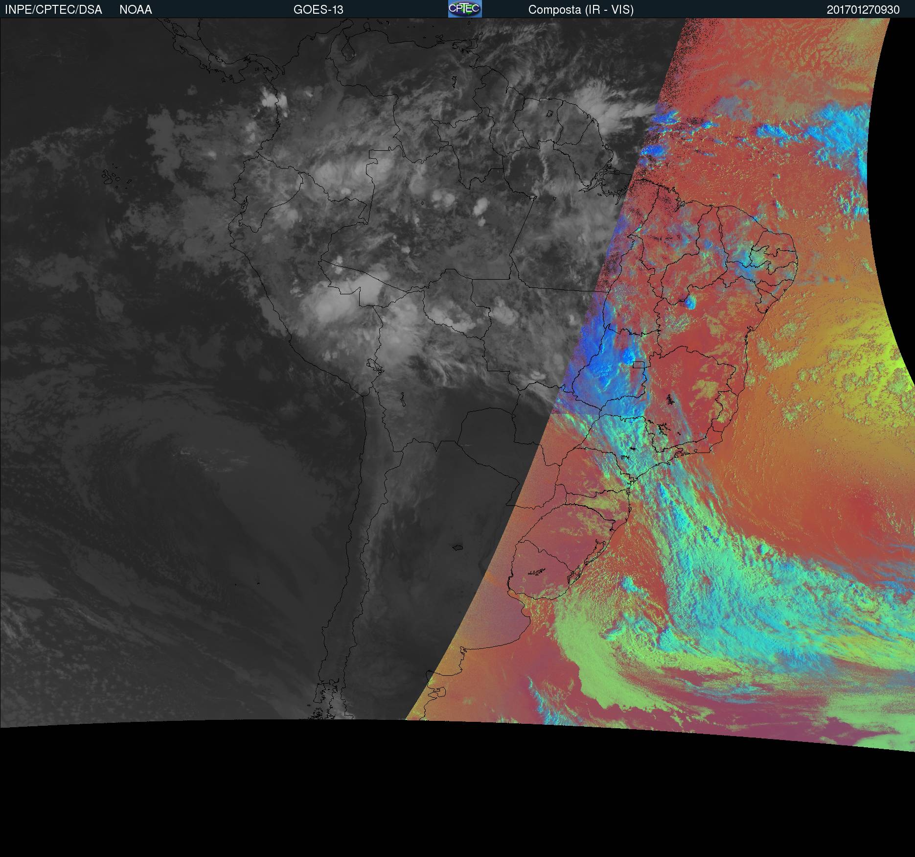Image resolution: width=915 pixels, height=857 pixels.
Task: Select the INPE/CPTEC/DSA header text
Action: click(53, 10)
